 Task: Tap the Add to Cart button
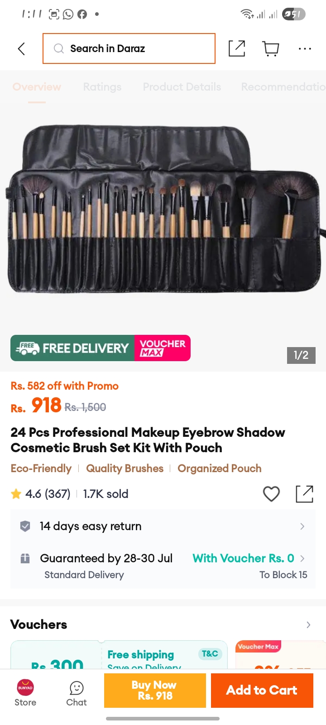coord(262,691)
